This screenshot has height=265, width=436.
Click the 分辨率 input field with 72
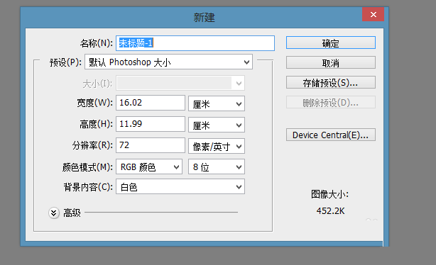coord(151,145)
